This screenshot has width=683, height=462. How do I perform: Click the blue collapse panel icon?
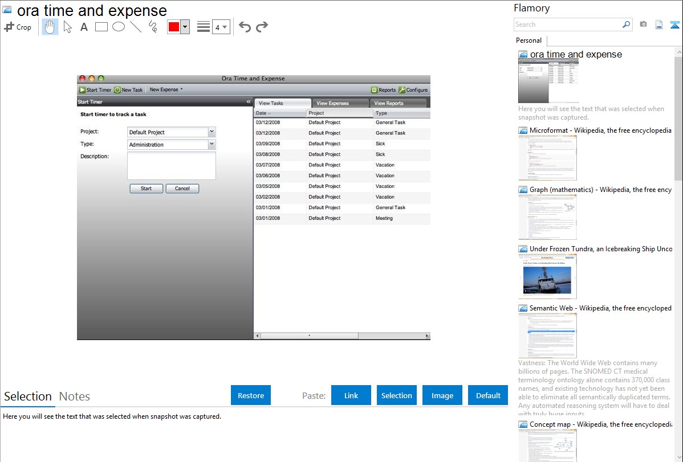coord(674,25)
